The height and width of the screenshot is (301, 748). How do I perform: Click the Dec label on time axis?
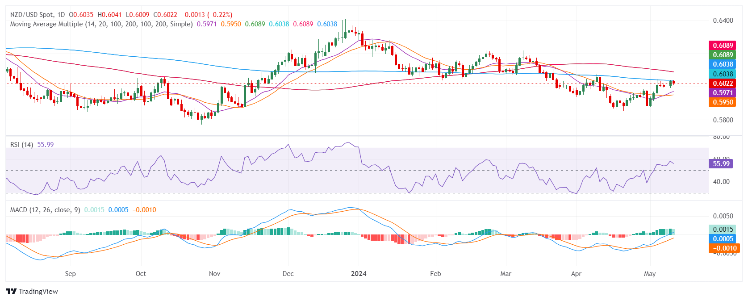click(x=288, y=274)
